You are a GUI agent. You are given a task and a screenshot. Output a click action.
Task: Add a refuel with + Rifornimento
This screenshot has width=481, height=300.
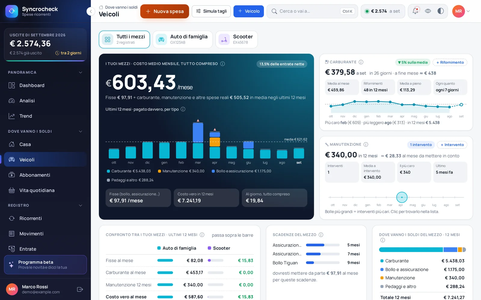pos(450,62)
